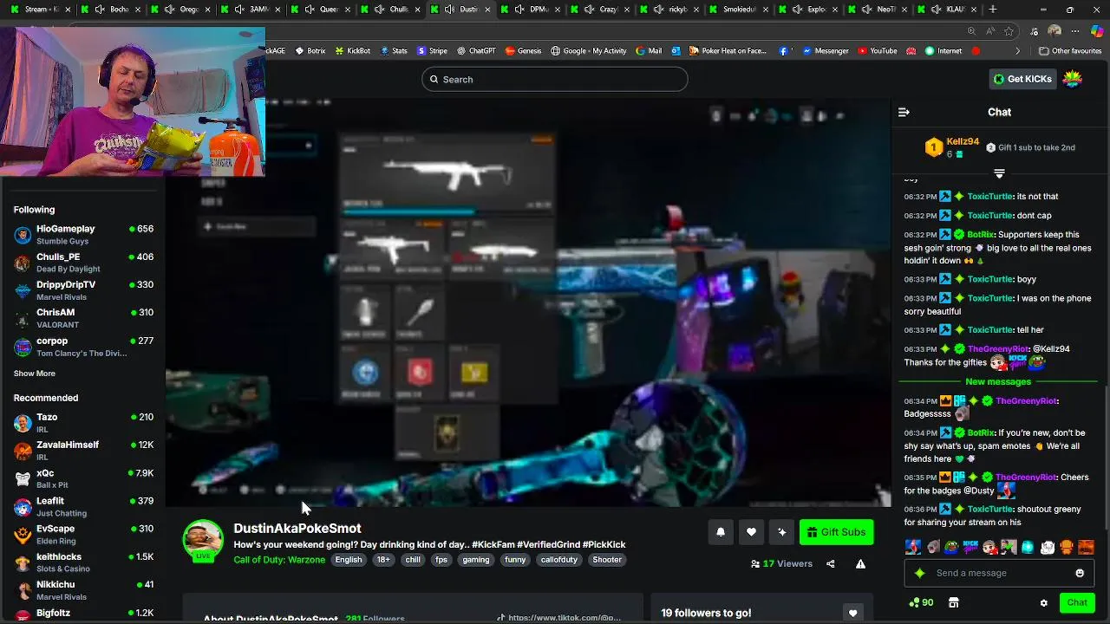Click the sparkle button next to Gift Subs
The image size is (1110, 624).
pos(781,532)
